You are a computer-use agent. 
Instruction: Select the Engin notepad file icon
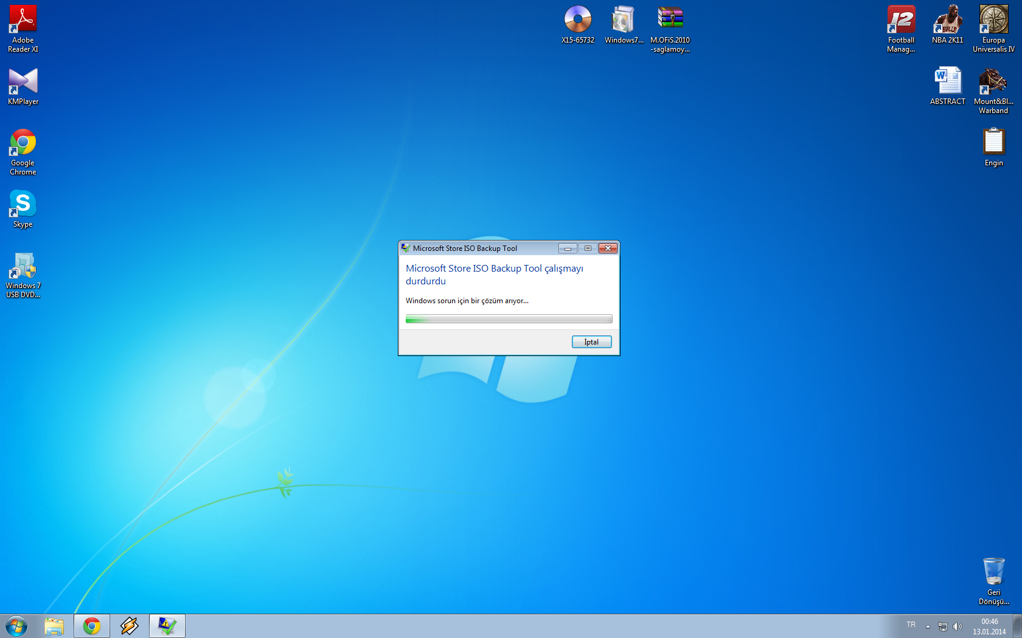994,148
